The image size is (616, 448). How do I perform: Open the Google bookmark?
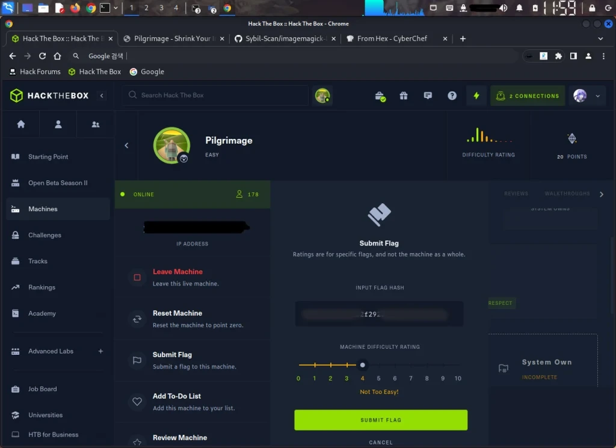pos(147,72)
